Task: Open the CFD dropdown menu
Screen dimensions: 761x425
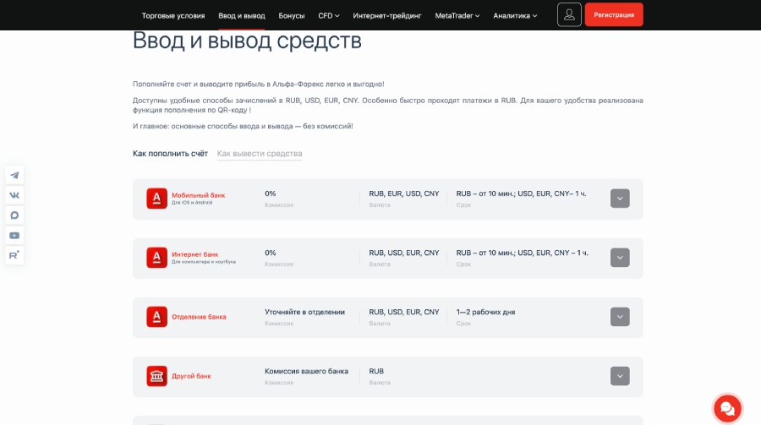Action: (x=329, y=15)
